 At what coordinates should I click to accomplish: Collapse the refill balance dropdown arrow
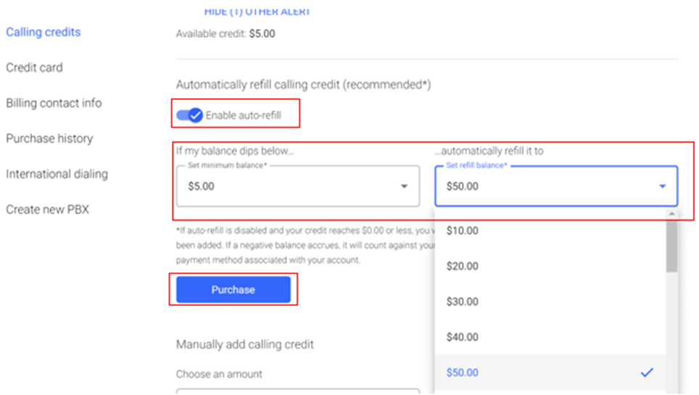click(x=663, y=186)
